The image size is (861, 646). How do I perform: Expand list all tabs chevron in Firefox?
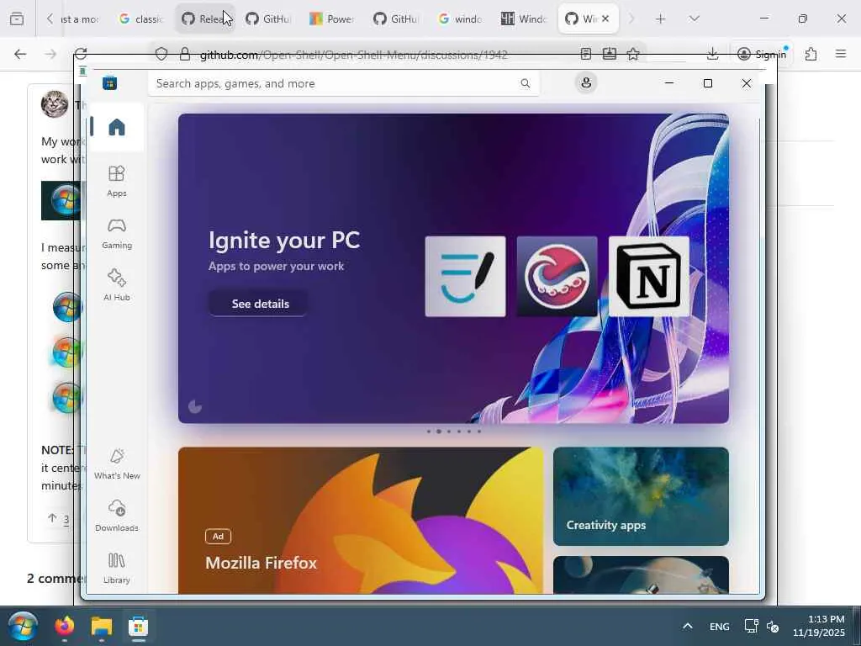694,19
